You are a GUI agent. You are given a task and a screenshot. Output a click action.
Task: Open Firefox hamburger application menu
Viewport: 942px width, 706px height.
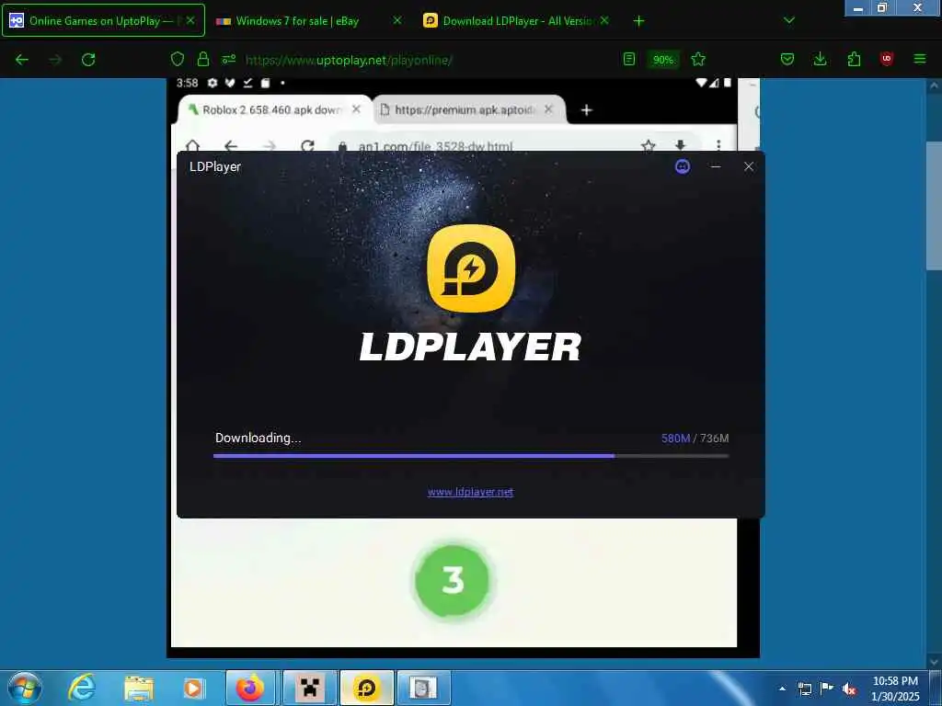pos(919,59)
